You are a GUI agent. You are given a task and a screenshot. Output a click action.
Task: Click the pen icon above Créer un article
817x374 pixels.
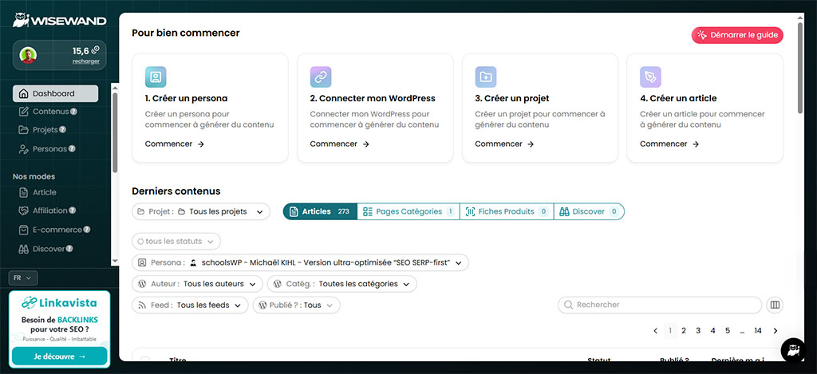tap(650, 77)
